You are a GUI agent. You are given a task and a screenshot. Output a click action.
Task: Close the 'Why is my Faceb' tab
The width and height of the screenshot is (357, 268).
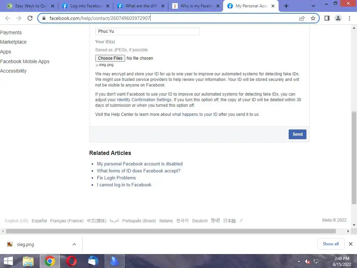218,6
